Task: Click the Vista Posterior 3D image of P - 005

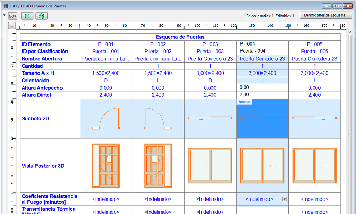Action: (x=315, y=165)
